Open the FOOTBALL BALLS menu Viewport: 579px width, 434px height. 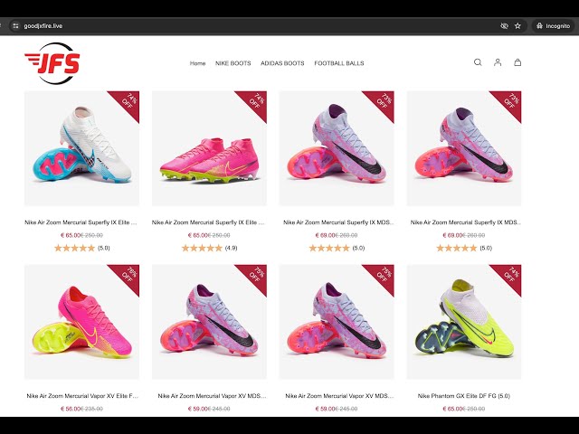(x=339, y=63)
